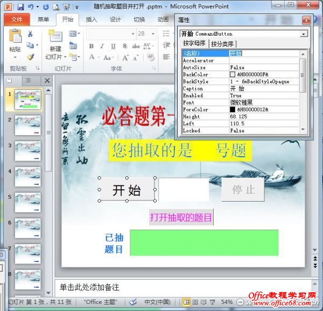Click the 开始 command button on slide
Image resolution: width=323 pixels, height=311 pixels.
tap(127, 189)
